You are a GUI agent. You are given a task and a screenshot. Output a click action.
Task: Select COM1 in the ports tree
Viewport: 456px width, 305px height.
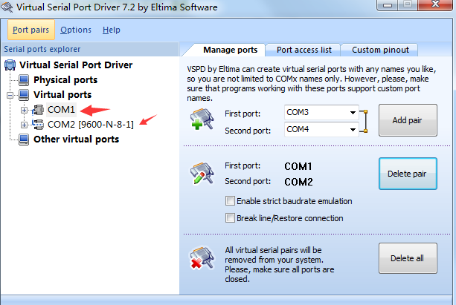[61, 110]
